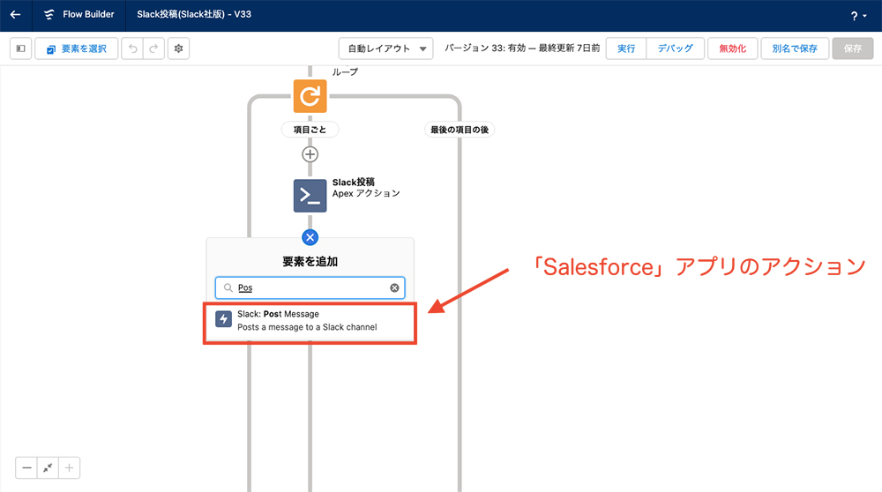Select the orange loop element icon
The width and height of the screenshot is (882, 492).
[310, 96]
